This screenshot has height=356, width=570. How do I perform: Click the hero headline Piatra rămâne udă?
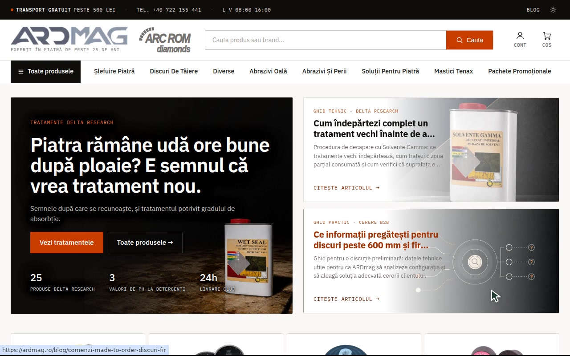(x=150, y=166)
